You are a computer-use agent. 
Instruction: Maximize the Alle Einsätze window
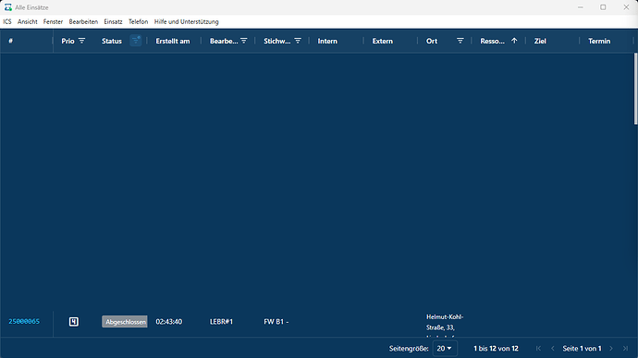coord(603,7)
